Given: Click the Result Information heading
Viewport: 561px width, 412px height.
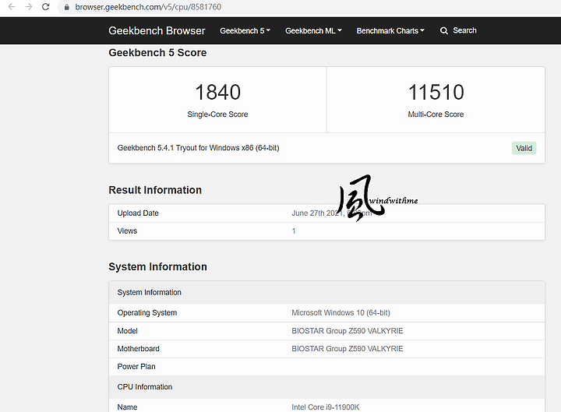Looking at the screenshot, I should 155,190.
